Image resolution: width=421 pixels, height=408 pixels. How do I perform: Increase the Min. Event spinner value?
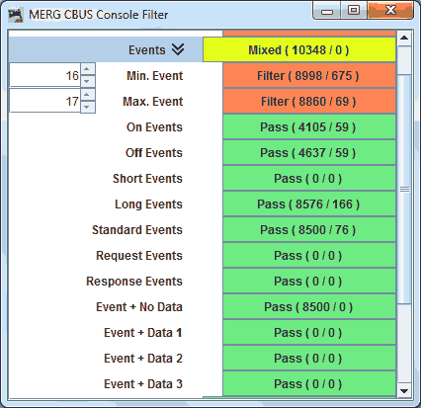(x=87, y=69)
